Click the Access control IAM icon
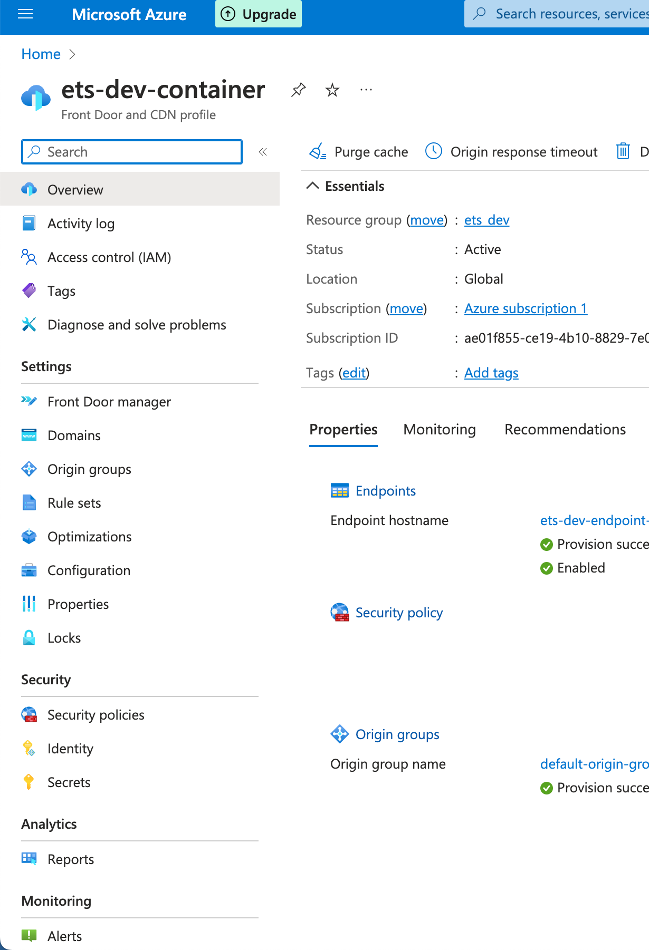Image resolution: width=649 pixels, height=950 pixels. (x=29, y=257)
